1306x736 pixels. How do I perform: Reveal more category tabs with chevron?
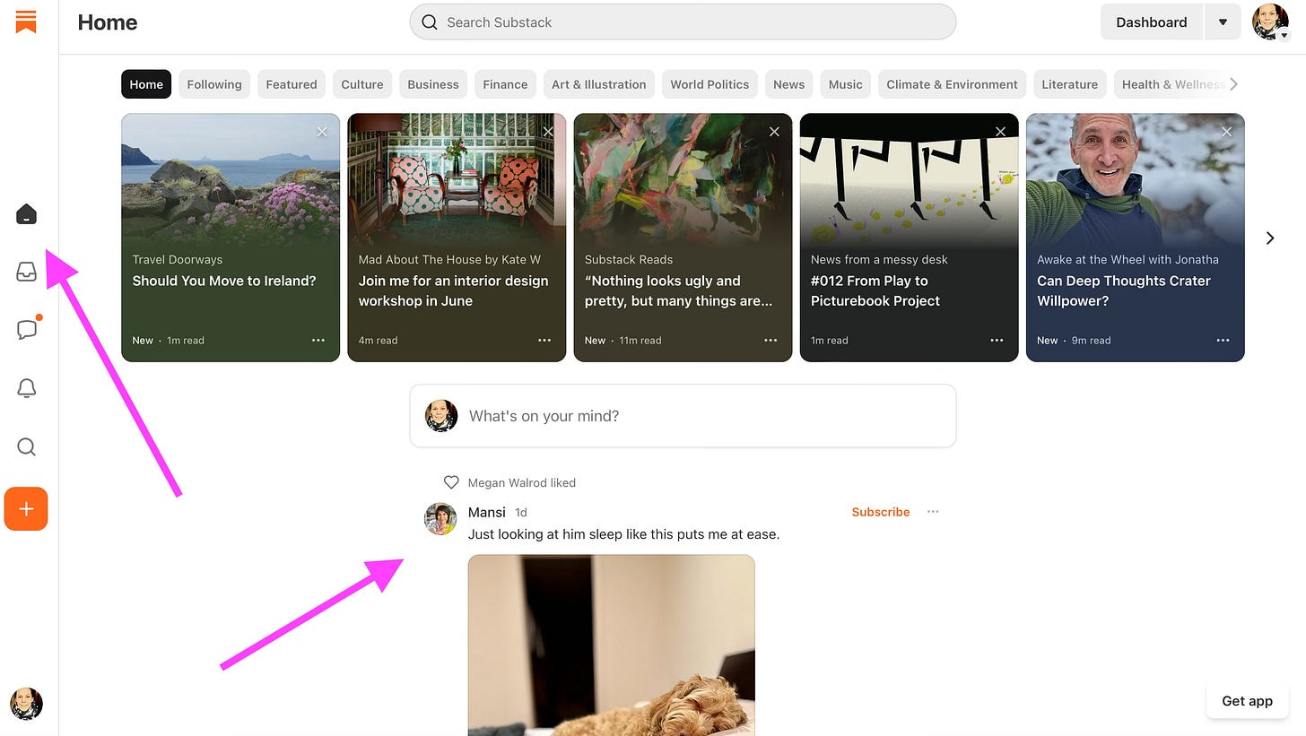click(1234, 84)
